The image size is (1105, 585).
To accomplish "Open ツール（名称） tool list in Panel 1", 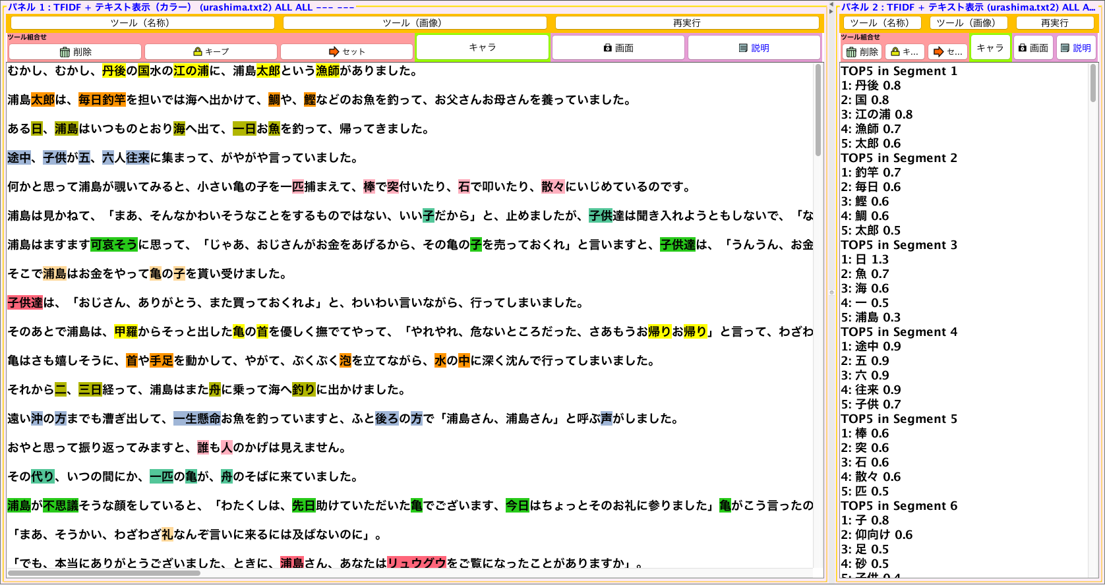I will pyautogui.click(x=142, y=23).
